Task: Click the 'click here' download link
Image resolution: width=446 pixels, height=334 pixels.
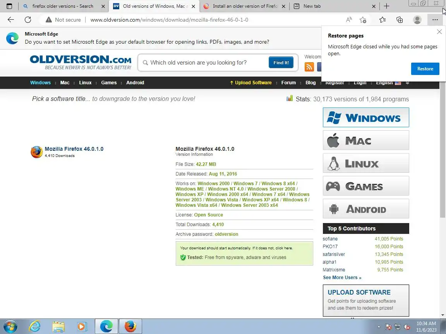Action: click(283, 248)
